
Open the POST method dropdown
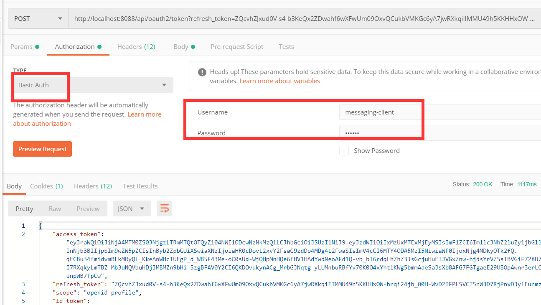[38, 18]
